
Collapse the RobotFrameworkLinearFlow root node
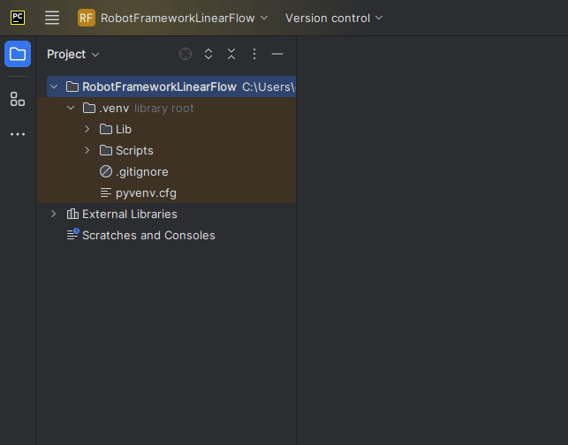tap(54, 87)
